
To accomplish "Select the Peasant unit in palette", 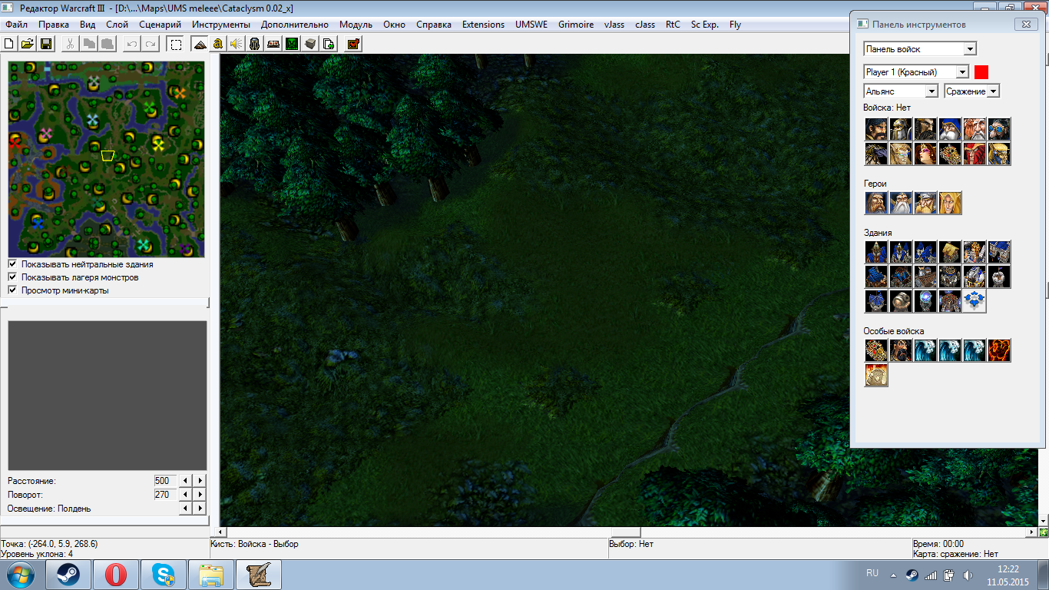I will coord(876,129).
